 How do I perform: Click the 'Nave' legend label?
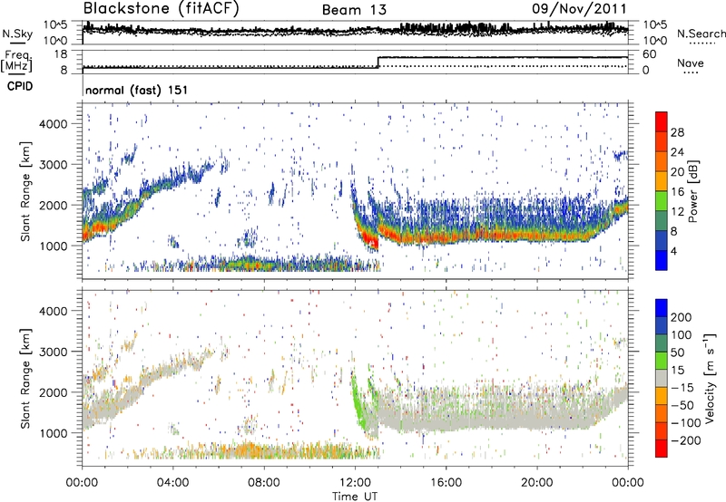691,63
